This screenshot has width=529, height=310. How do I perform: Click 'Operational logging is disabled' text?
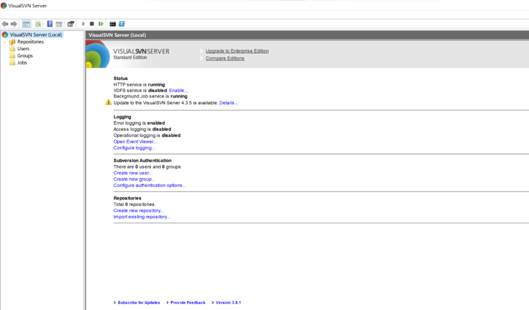147,135
